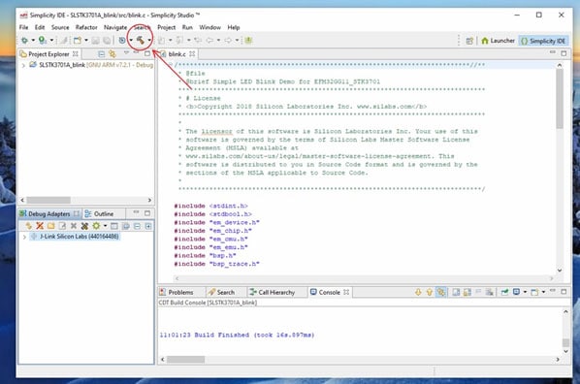Click the Pin Console green icon
This screenshot has height=384, width=580.
[504, 292]
